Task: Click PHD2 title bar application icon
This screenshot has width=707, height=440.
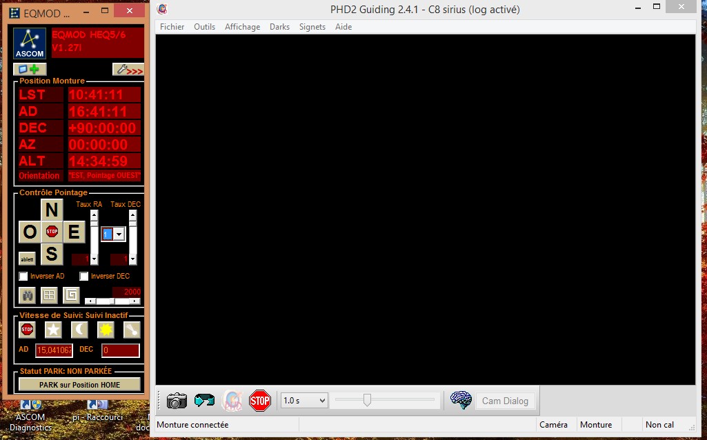Action: [x=163, y=8]
